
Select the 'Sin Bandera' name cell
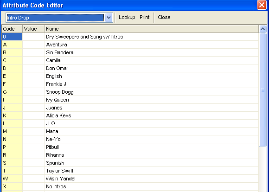pos(152,52)
